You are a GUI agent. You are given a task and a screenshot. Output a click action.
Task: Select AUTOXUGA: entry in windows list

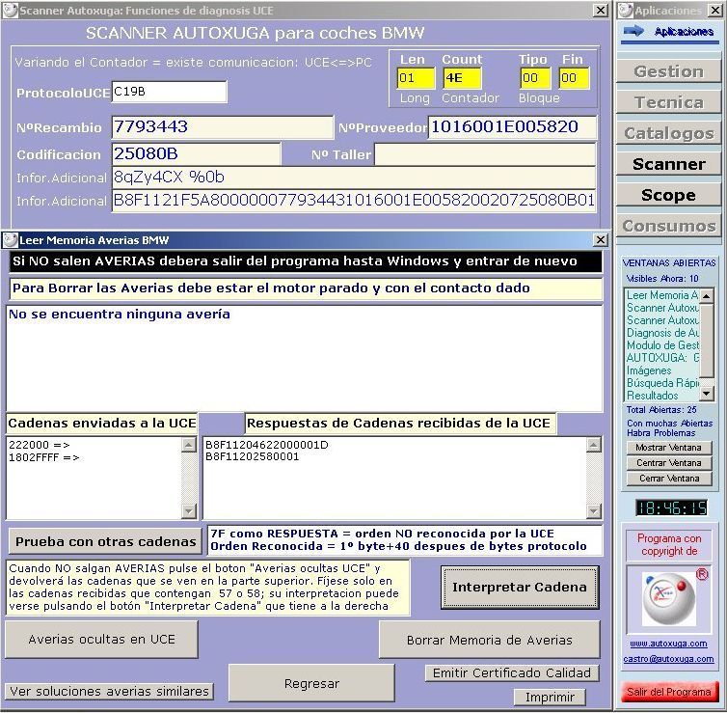tap(662, 358)
